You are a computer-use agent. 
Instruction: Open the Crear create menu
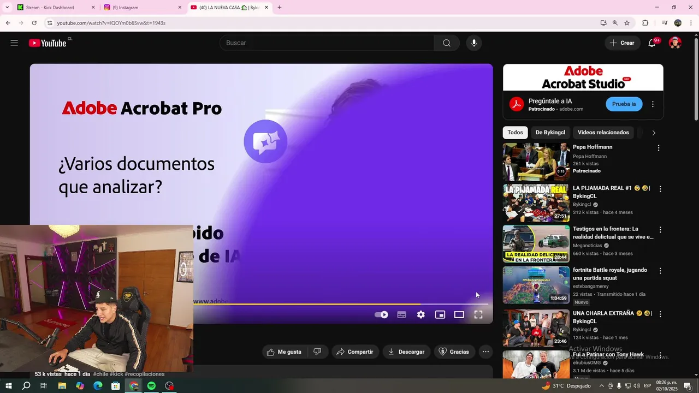point(623,43)
